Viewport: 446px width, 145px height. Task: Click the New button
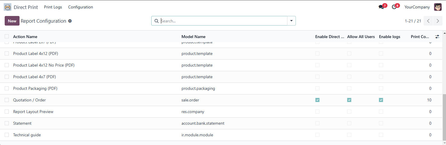click(12, 21)
